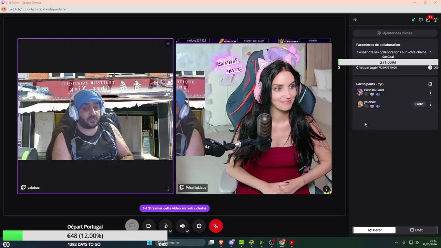Click the browser address bar URL
Image resolution: width=441 pixels, height=248 pixels.
[38, 9]
